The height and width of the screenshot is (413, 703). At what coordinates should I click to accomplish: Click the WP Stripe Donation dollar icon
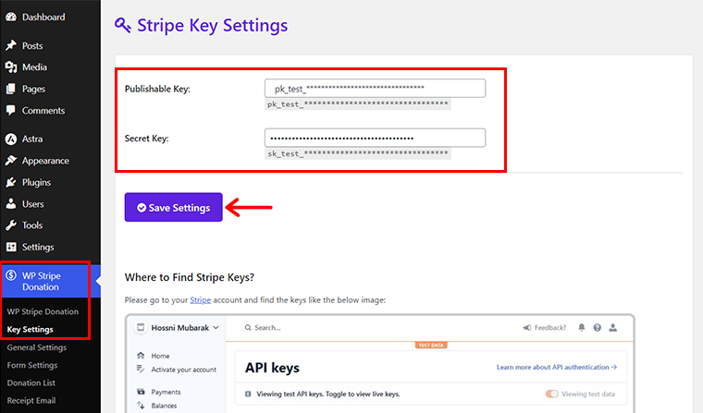click(x=11, y=275)
